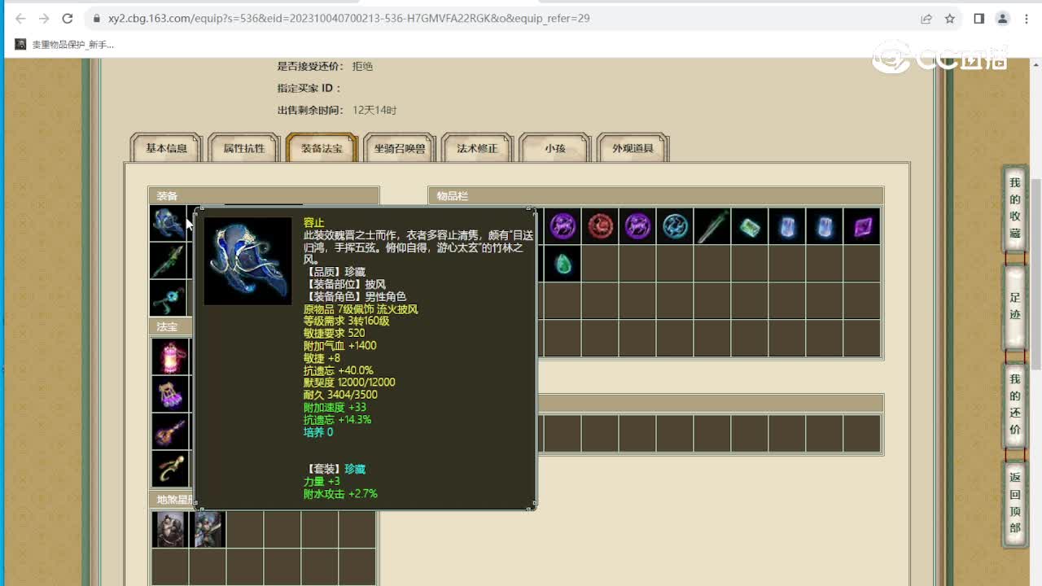
Task: Go forward in browser
Action: 44,18
